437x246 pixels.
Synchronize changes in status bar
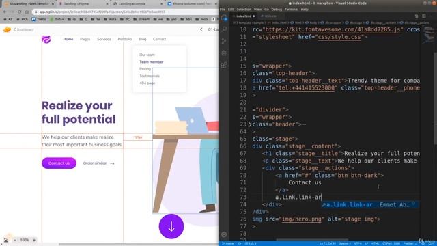(240, 243)
